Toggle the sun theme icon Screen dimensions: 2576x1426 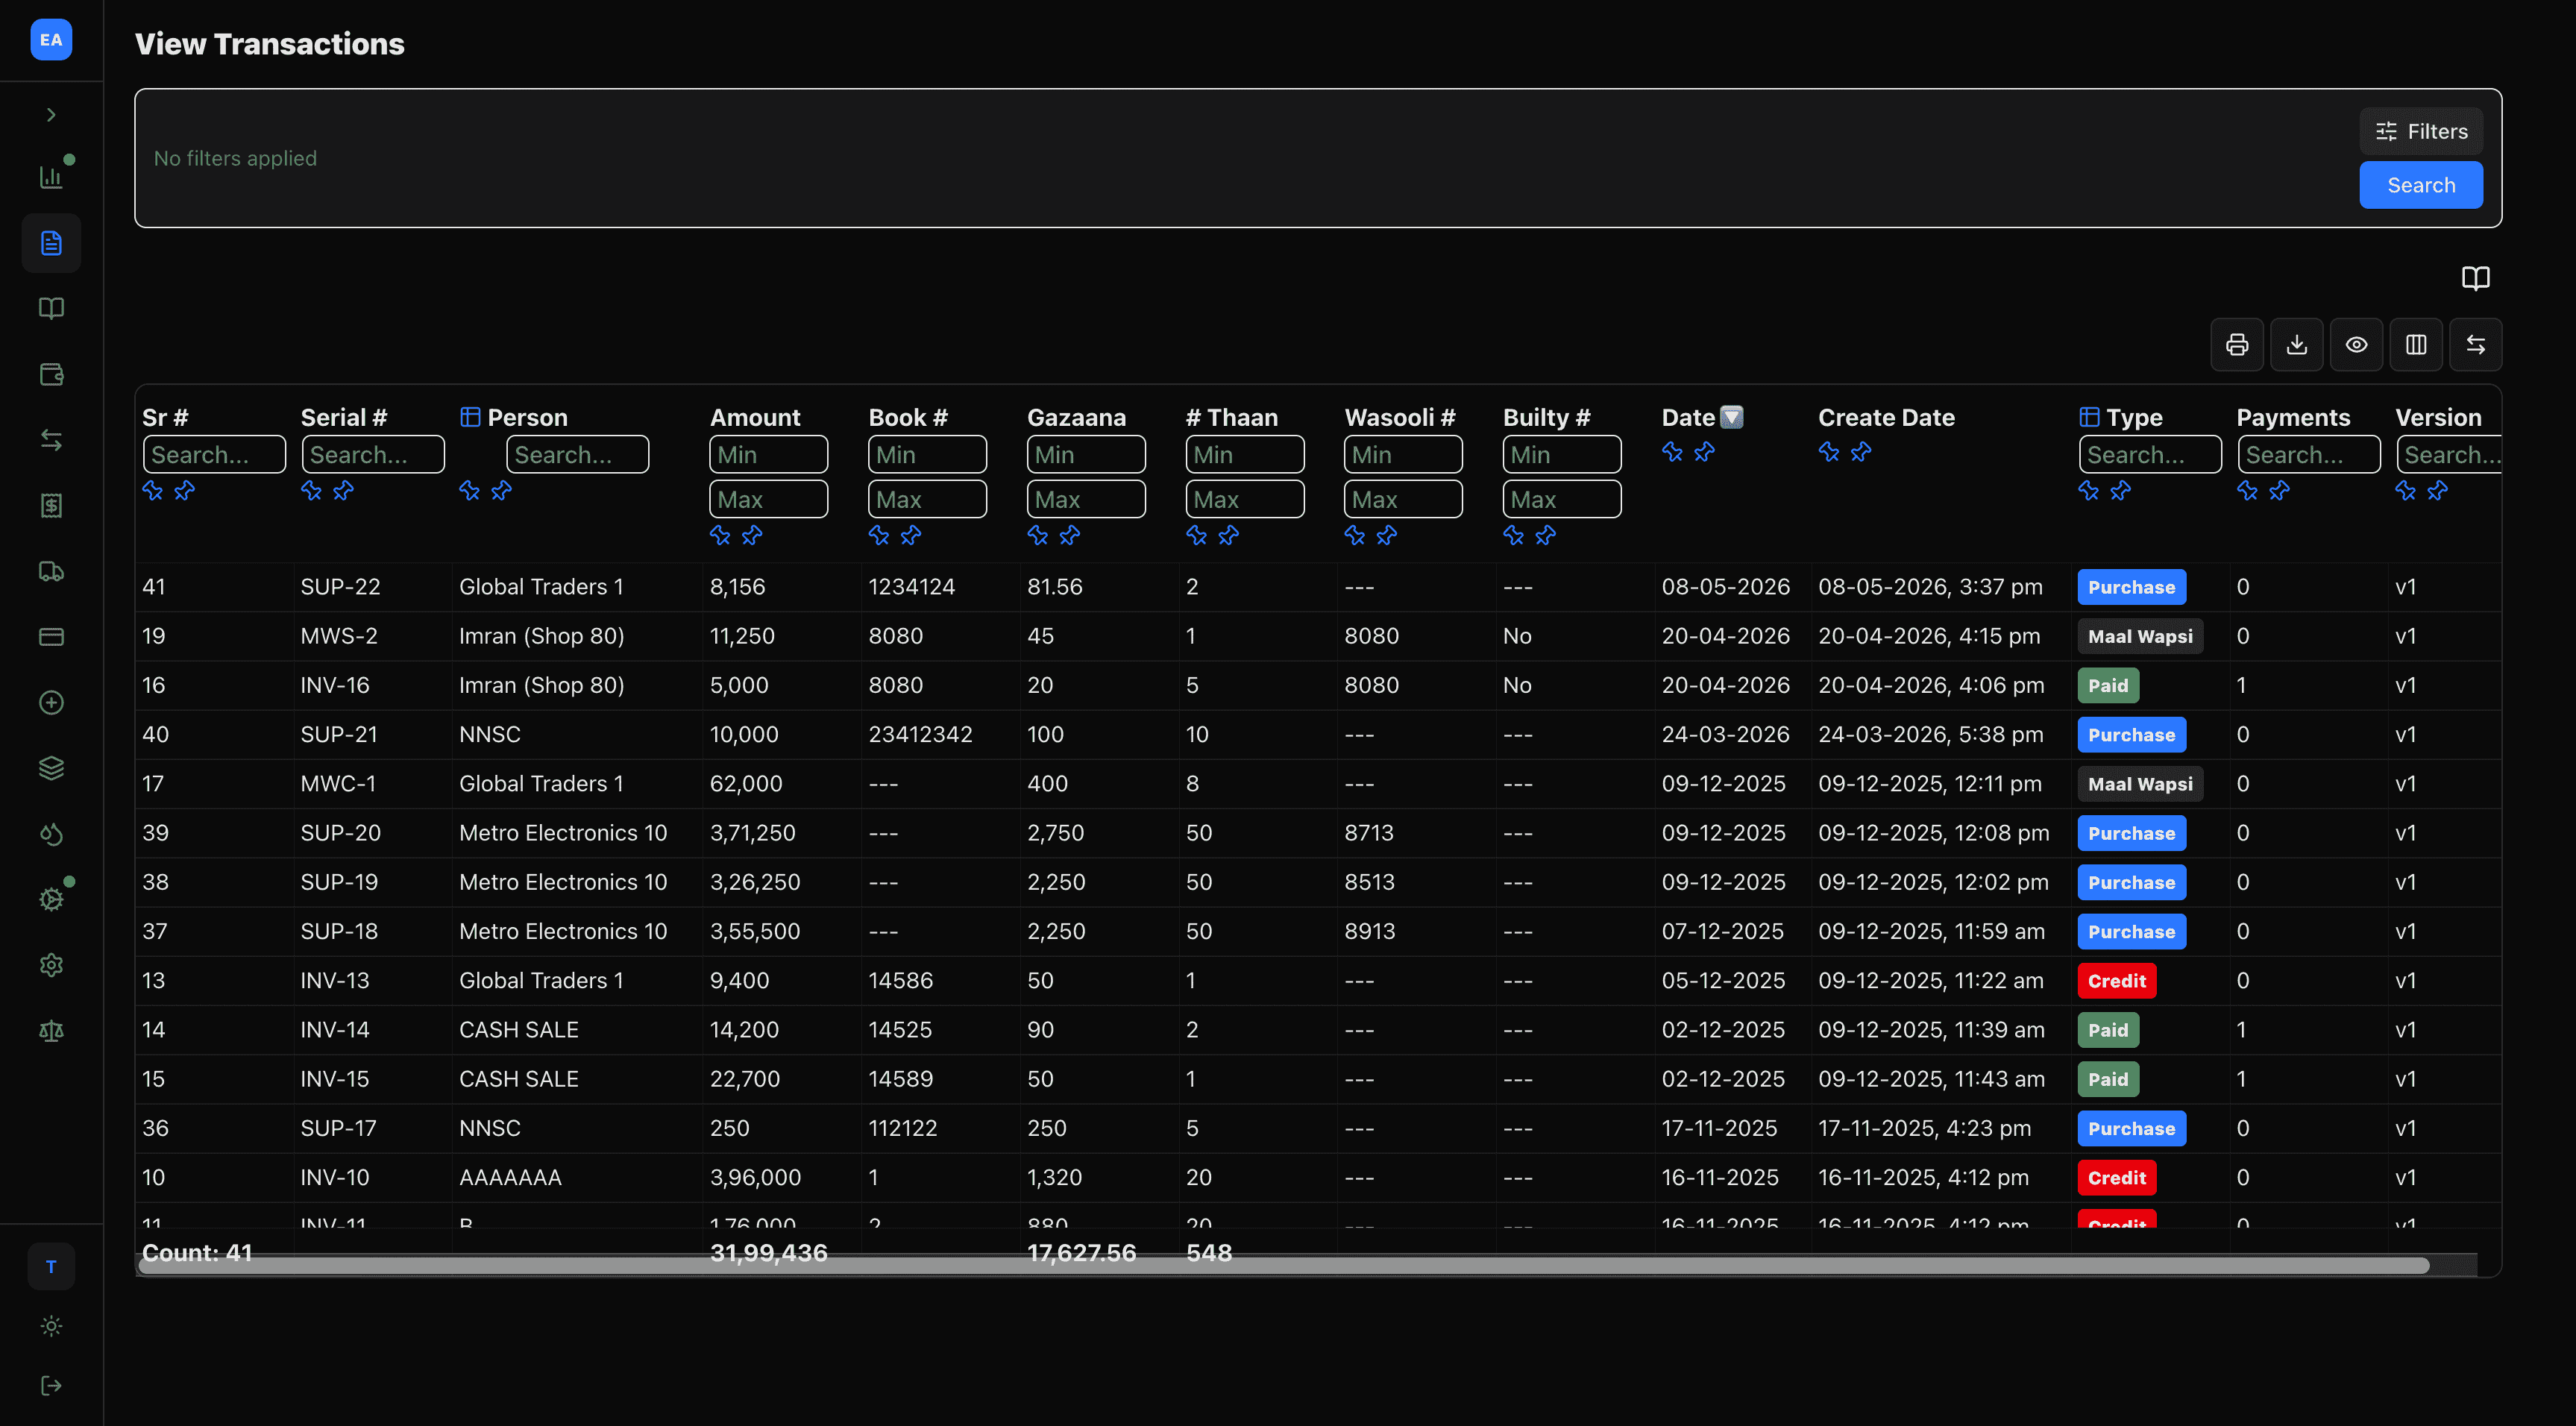pyautogui.click(x=51, y=1326)
